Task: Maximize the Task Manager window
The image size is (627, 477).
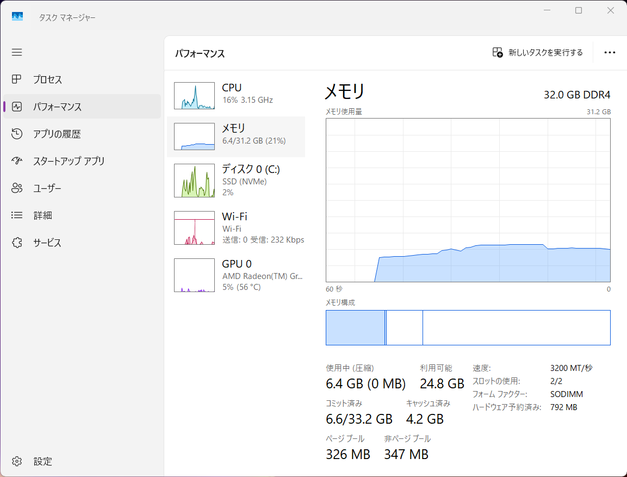Action: [x=578, y=10]
